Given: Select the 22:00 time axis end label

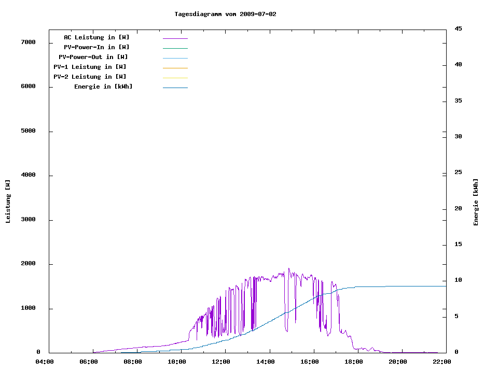Looking at the screenshot, I should (442, 362).
